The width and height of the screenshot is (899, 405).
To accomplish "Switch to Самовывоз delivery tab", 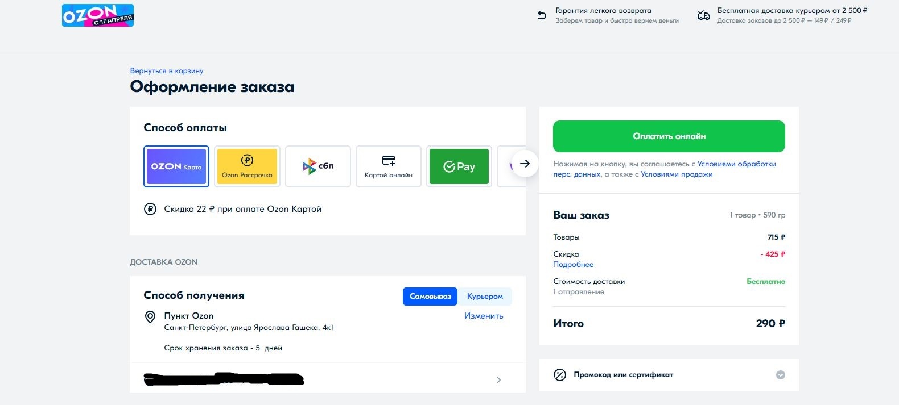I will tap(430, 297).
